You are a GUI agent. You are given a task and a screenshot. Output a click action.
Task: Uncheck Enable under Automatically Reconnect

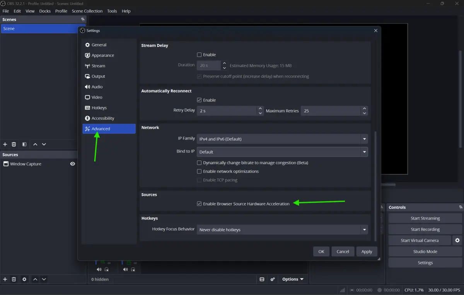[x=200, y=100]
